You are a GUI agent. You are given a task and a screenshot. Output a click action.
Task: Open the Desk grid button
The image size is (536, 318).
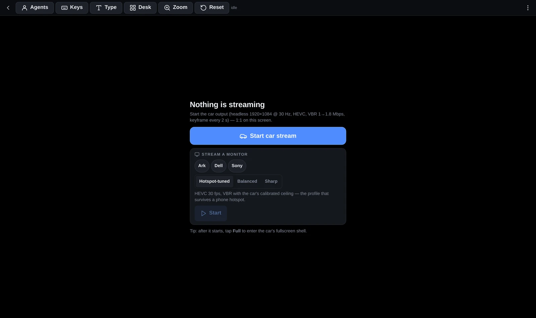(140, 8)
